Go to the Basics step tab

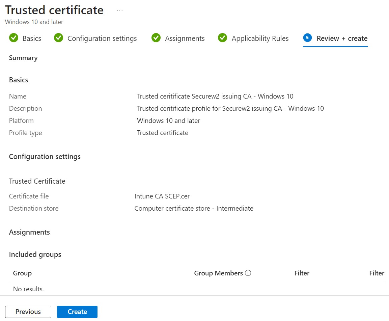point(25,38)
